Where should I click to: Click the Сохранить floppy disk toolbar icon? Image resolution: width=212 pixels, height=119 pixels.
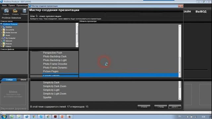click(x=24, y=12)
